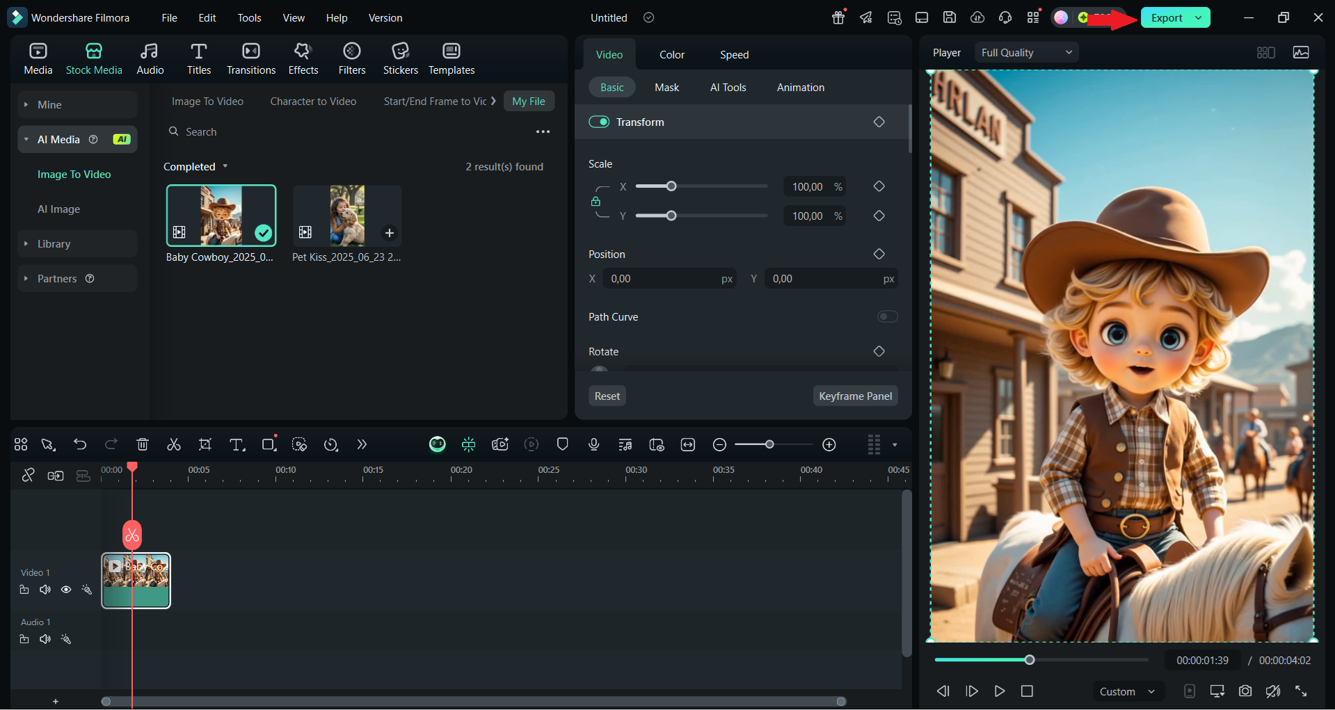Expand the Partners section
The width and height of the screenshot is (1335, 710).
77,278
